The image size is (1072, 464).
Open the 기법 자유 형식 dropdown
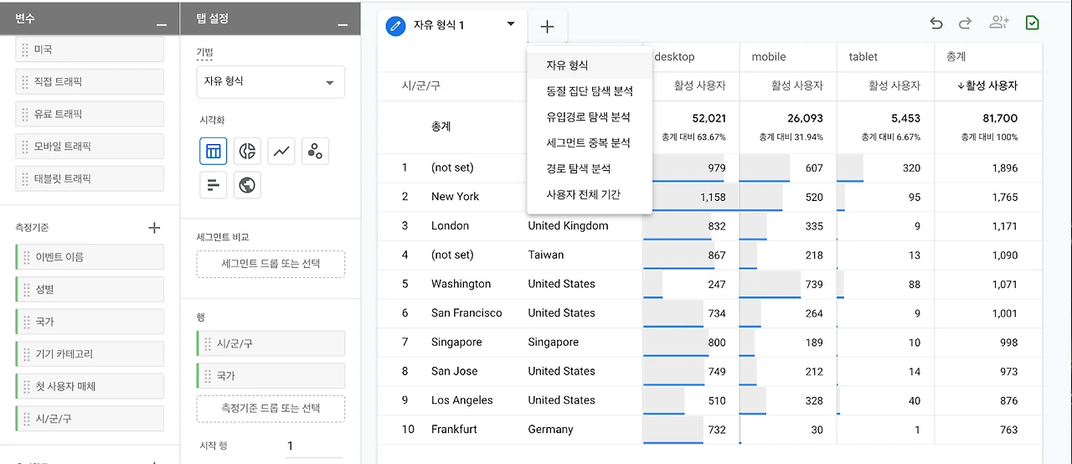point(271,82)
